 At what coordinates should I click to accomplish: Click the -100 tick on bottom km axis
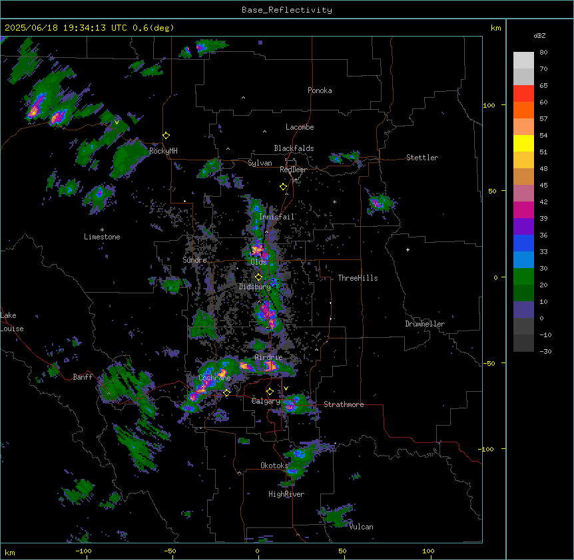tap(83, 551)
